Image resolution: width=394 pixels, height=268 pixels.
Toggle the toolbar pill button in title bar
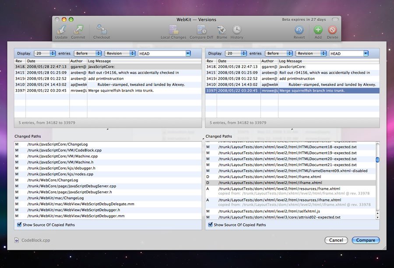[335, 19]
